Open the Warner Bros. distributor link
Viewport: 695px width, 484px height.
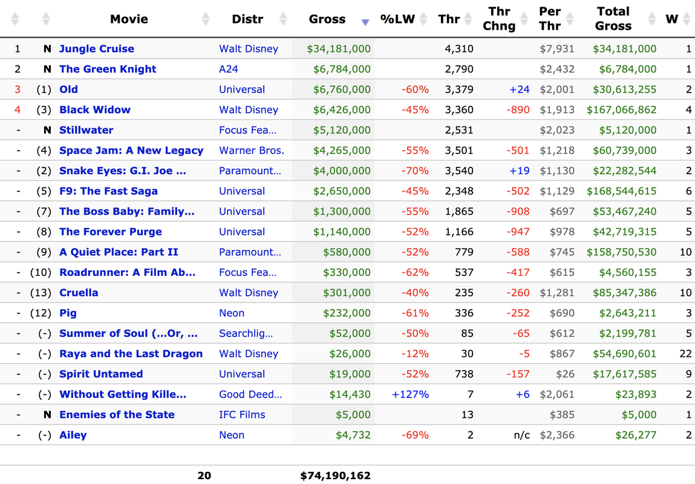[x=252, y=151]
